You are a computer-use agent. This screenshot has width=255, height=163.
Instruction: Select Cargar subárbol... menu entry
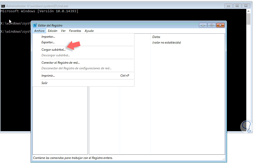[x=83, y=50]
